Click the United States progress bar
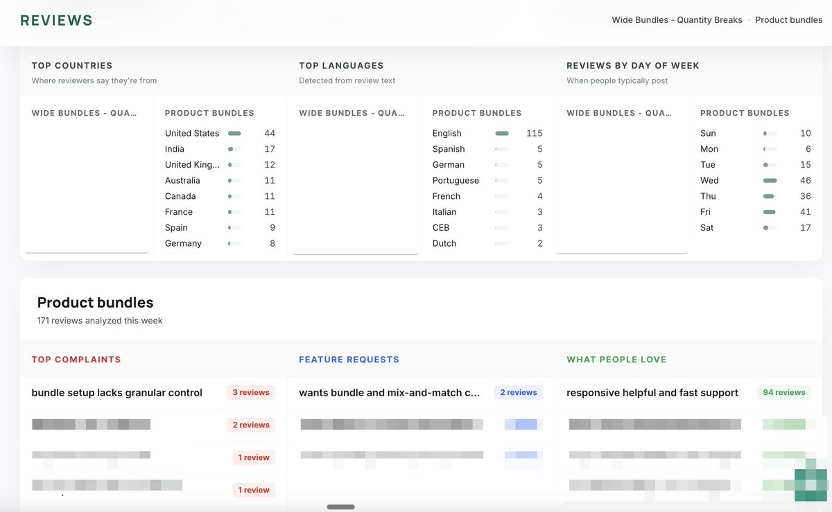832x512 pixels. (234, 133)
